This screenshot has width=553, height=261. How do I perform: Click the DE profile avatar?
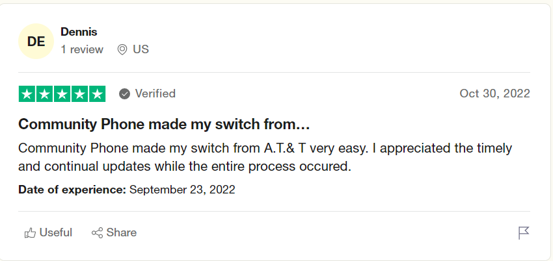(x=36, y=42)
